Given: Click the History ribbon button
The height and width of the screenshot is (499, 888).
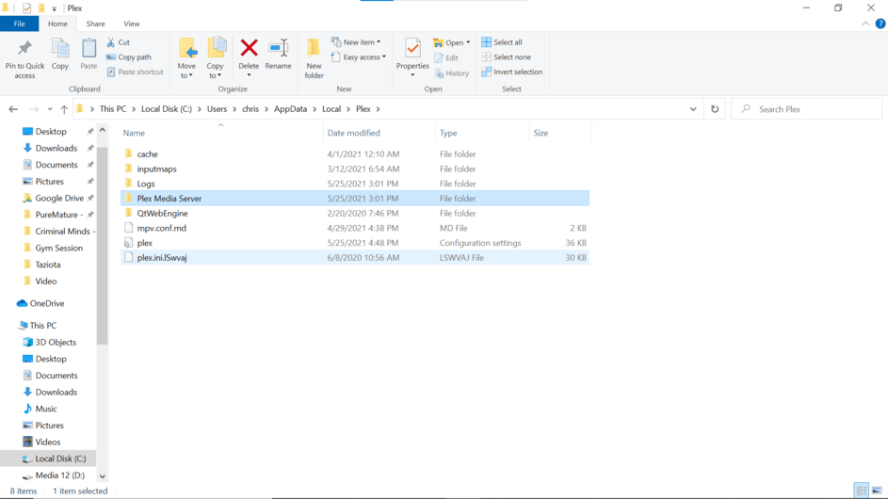Looking at the screenshot, I should (x=452, y=73).
